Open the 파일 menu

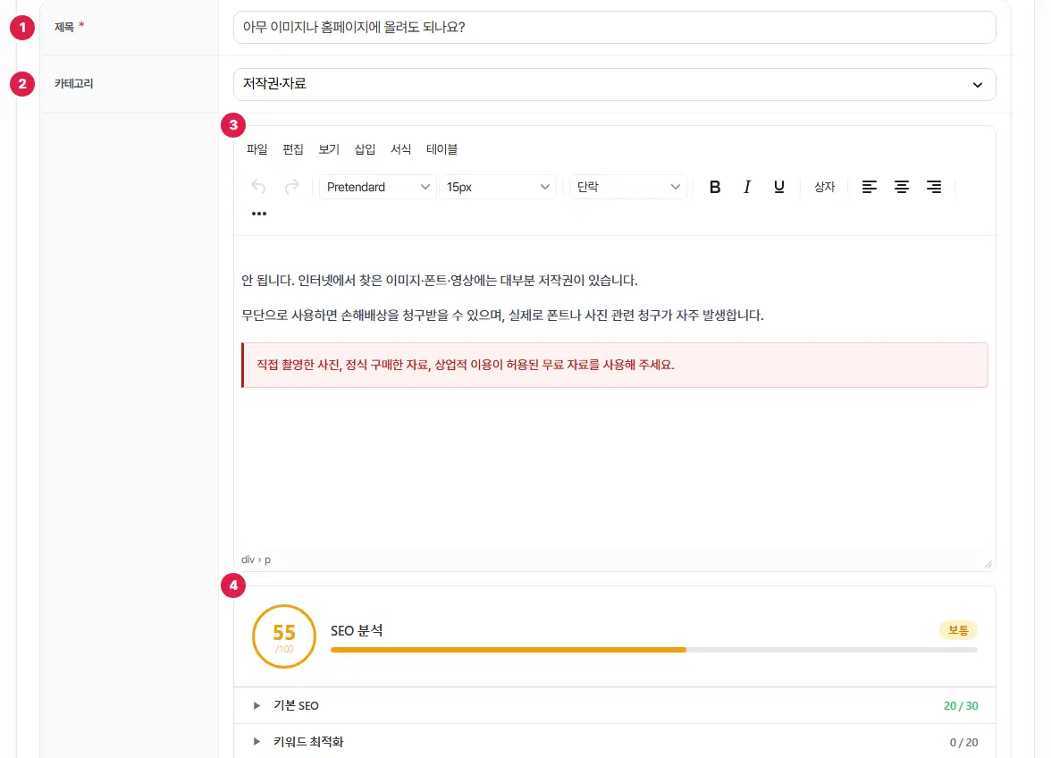click(256, 149)
